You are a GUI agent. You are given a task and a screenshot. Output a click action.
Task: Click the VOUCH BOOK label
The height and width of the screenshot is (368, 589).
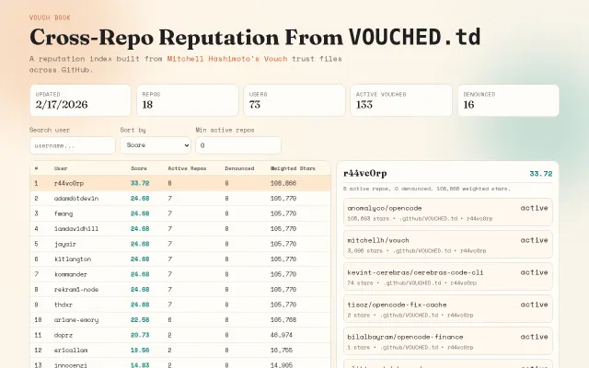point(50,17)
